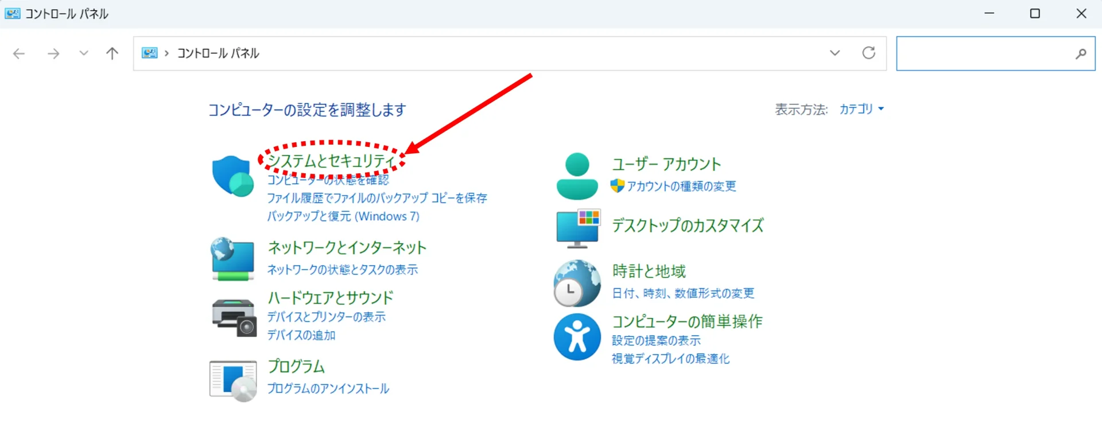1102x443 pixels.
Task: Open プログラム category heading
Action: pos(297,366)
